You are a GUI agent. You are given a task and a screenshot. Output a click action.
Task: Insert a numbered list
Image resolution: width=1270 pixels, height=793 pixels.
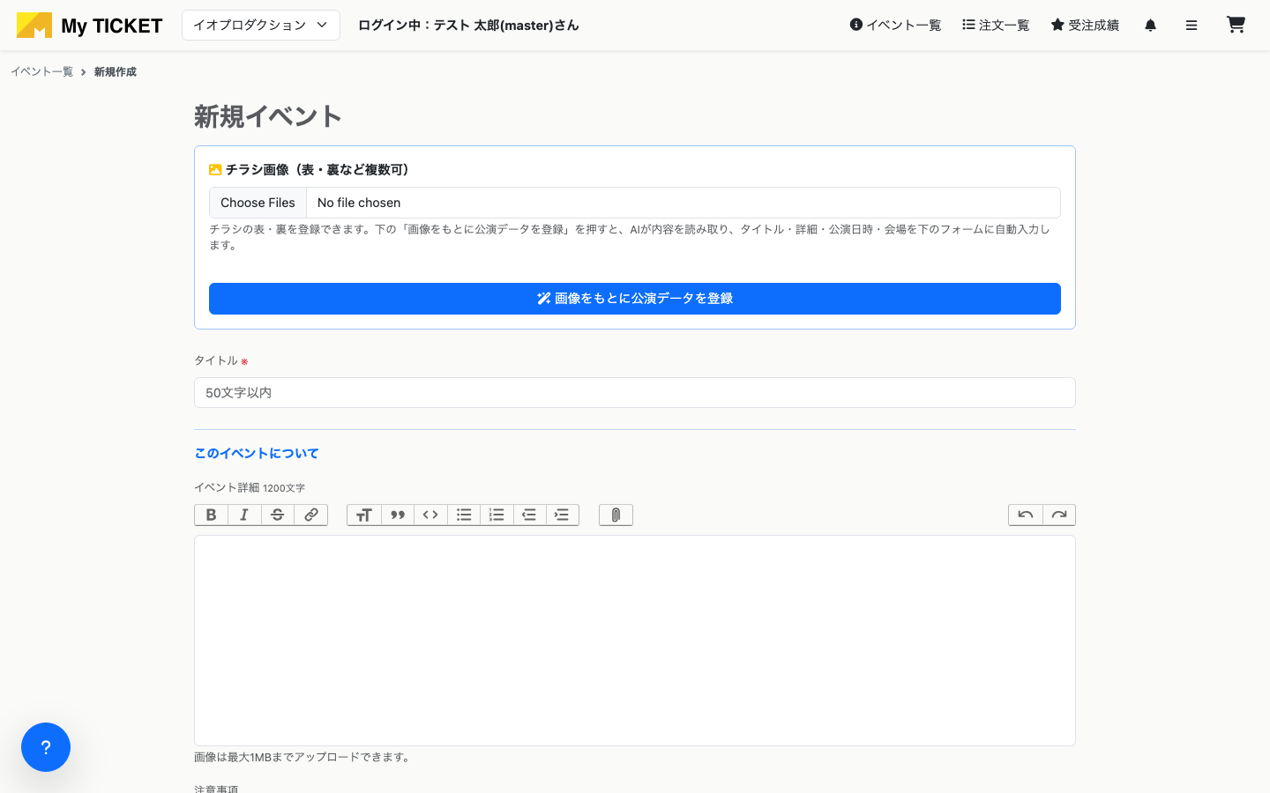497,515
